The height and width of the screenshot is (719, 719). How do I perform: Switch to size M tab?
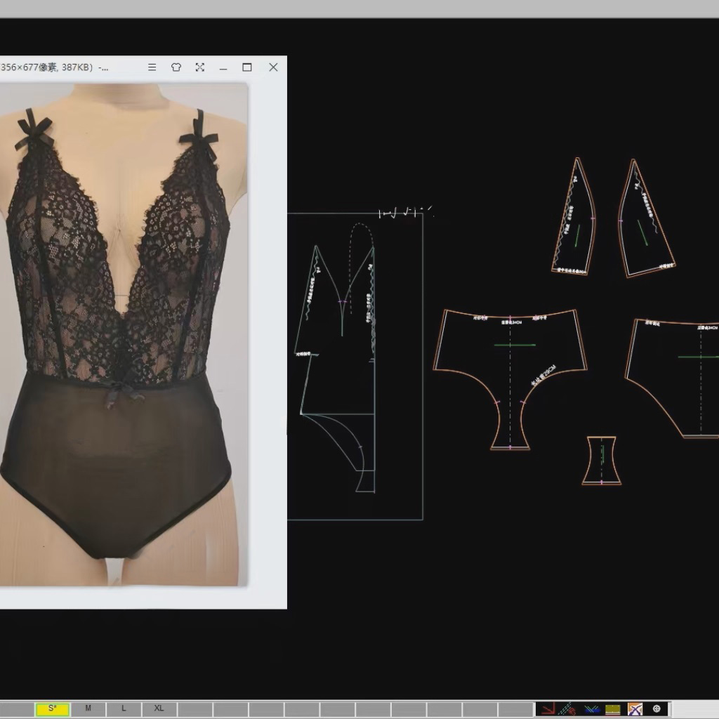[88, 709]
